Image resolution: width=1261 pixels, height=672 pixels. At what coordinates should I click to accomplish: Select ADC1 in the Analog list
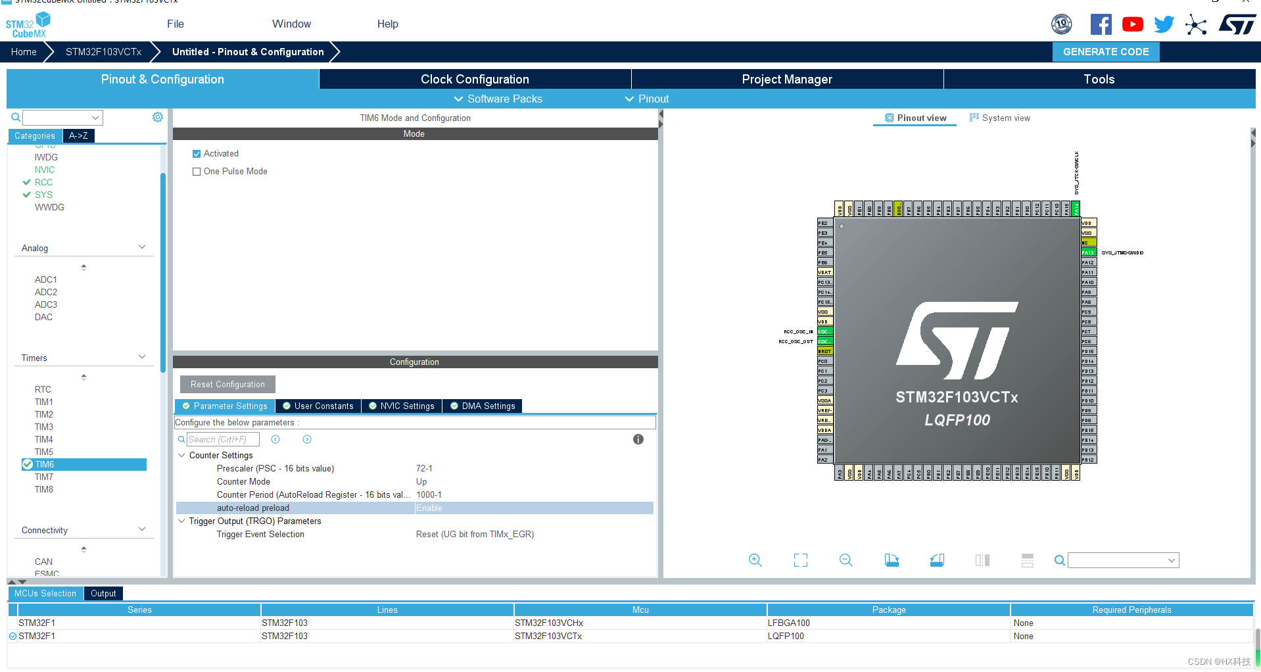pyautogui.click(x=46, y=280)
